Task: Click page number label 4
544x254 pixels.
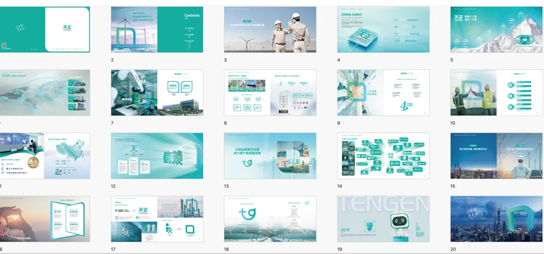Action: click(x=338, y=60)
